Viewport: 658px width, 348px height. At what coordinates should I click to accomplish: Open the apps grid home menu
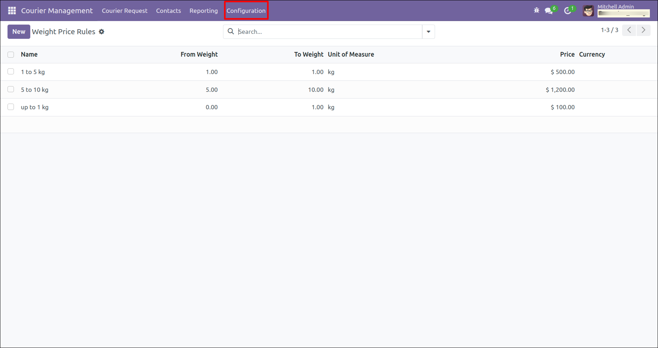coord(12,11)
